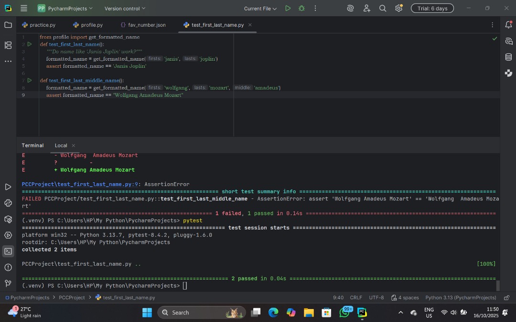
Task: Click PycharmProjects breadcrumb in status bar
Action: (27, 298)
